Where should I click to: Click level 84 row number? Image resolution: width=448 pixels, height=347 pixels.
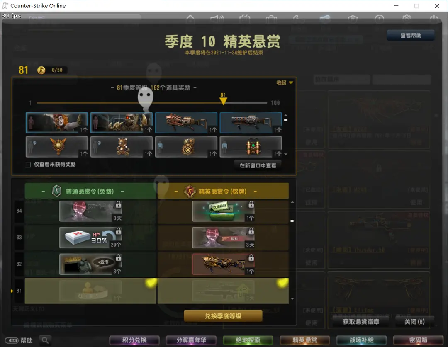click(x=19, y=211)
